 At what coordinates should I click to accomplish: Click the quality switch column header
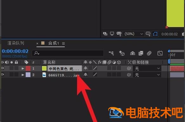pyautogui.click(x=95, y=62)
